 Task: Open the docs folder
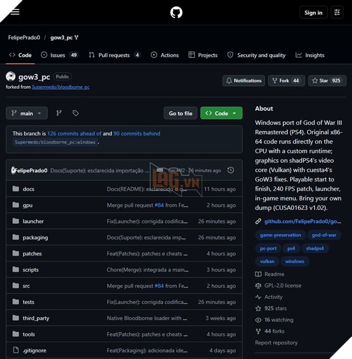pos(28,189)
